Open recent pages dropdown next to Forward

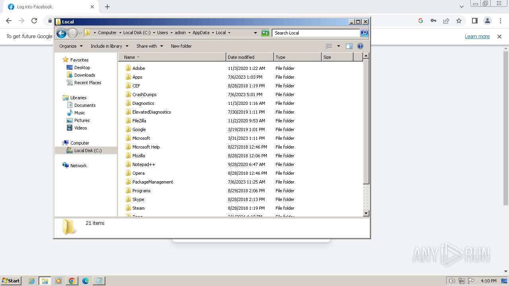pyautogui.click(x=80, y=33)
